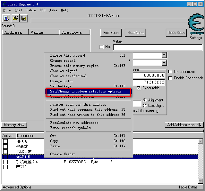This screenshot has width=205, height=191.
Task: Open the Table menu
Action: click(31, 10)
